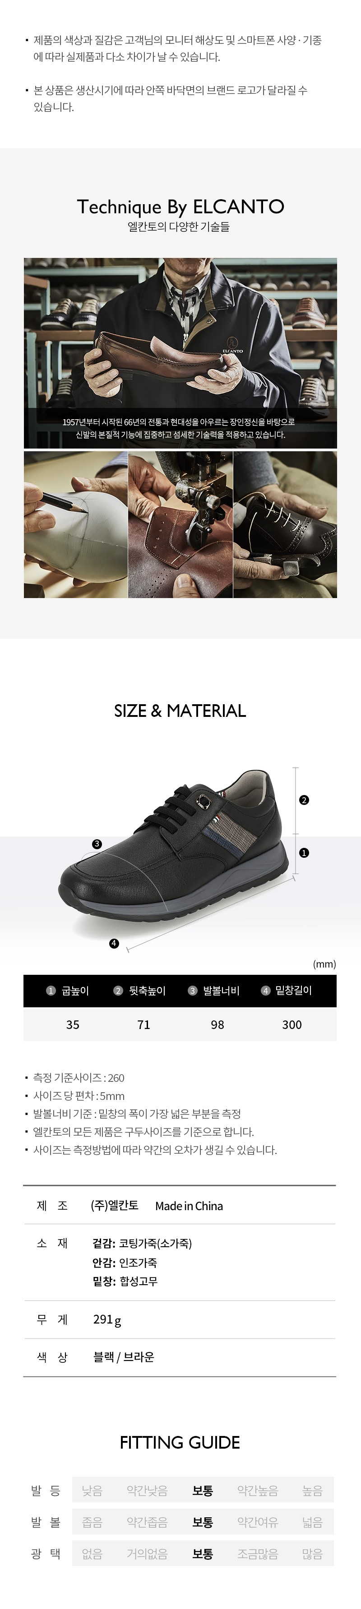Viewport: 361px width, 1609px height.
Task: Click the Technique By ELCANTO heading
Action: (x=180, y=207)
